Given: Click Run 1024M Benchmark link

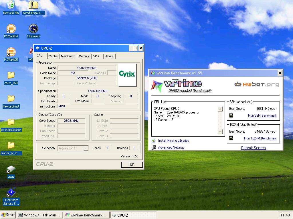Looking at the screenshot, I should tap(260, 138).
